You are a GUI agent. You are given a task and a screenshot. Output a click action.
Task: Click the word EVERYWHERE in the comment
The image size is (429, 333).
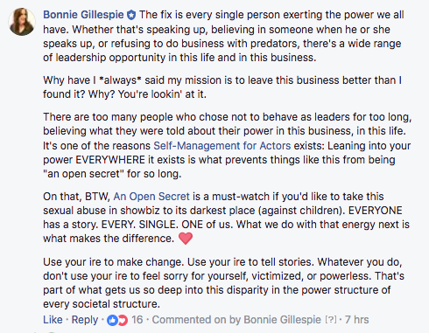pos(110,160)
